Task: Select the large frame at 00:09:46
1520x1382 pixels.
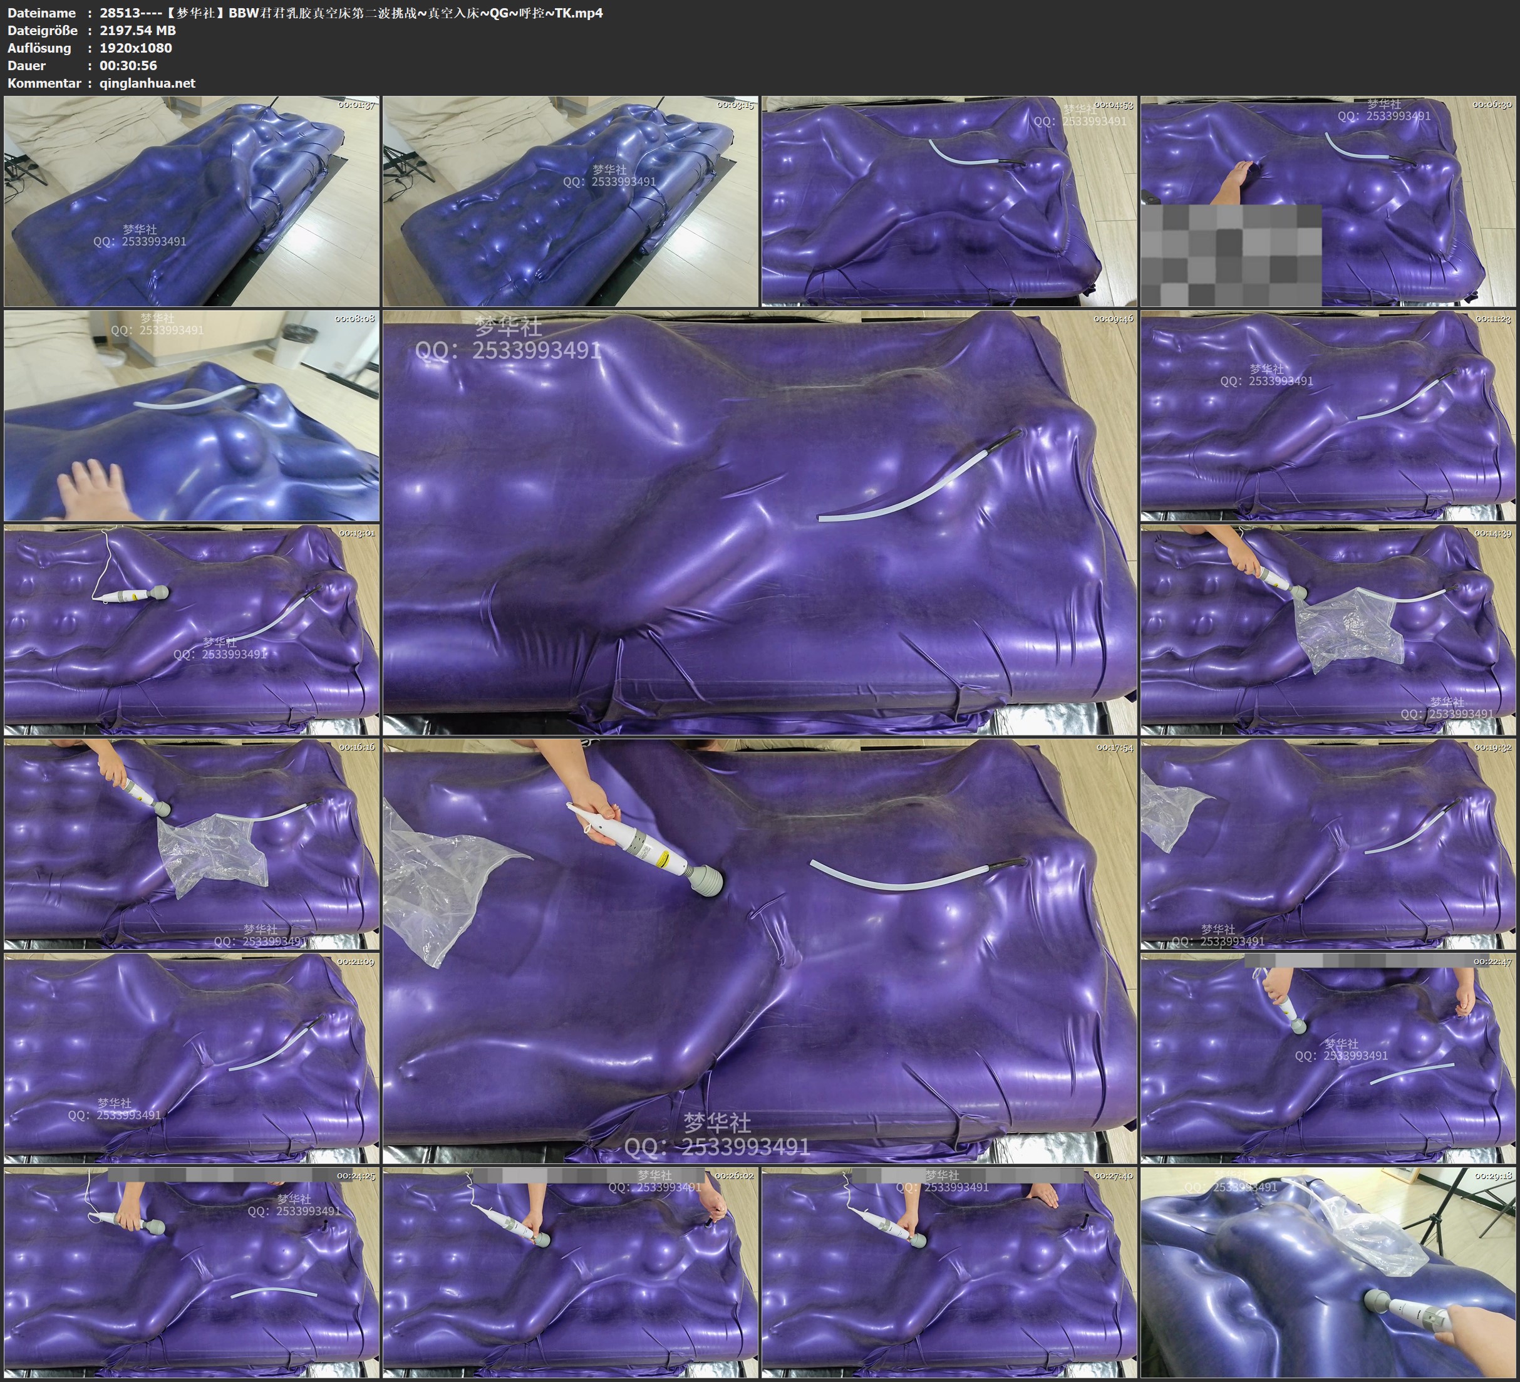Action: tap(759, 522)
